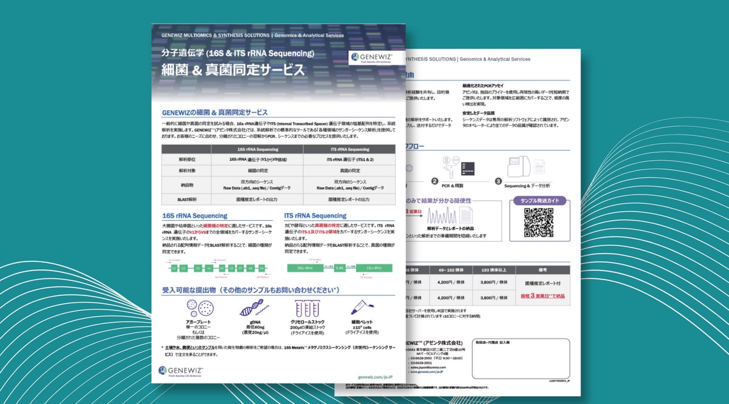Click the '16S rRNA Sequencing' blue section heading
729x404 pixels.
pos(195,215)
